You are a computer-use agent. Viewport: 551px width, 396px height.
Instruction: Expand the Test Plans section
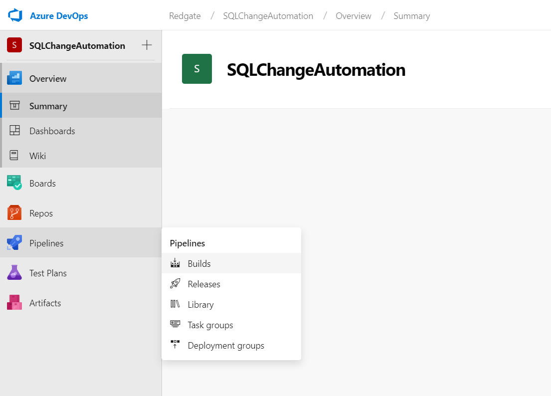[x=81, y=273]
